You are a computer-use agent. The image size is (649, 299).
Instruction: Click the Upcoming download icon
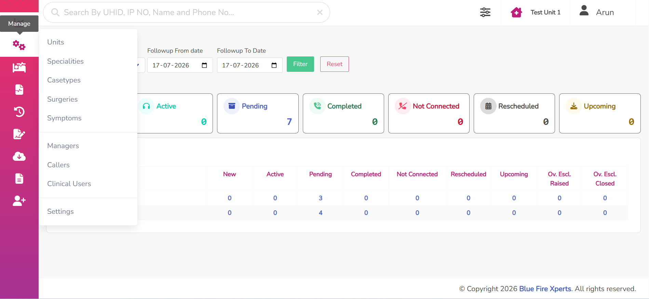click(574, 106)
